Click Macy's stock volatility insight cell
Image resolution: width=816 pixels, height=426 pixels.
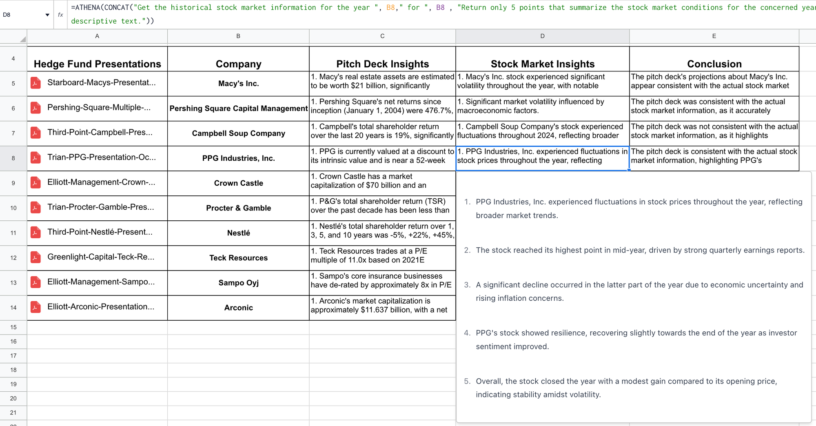click(x=542, y=84)
